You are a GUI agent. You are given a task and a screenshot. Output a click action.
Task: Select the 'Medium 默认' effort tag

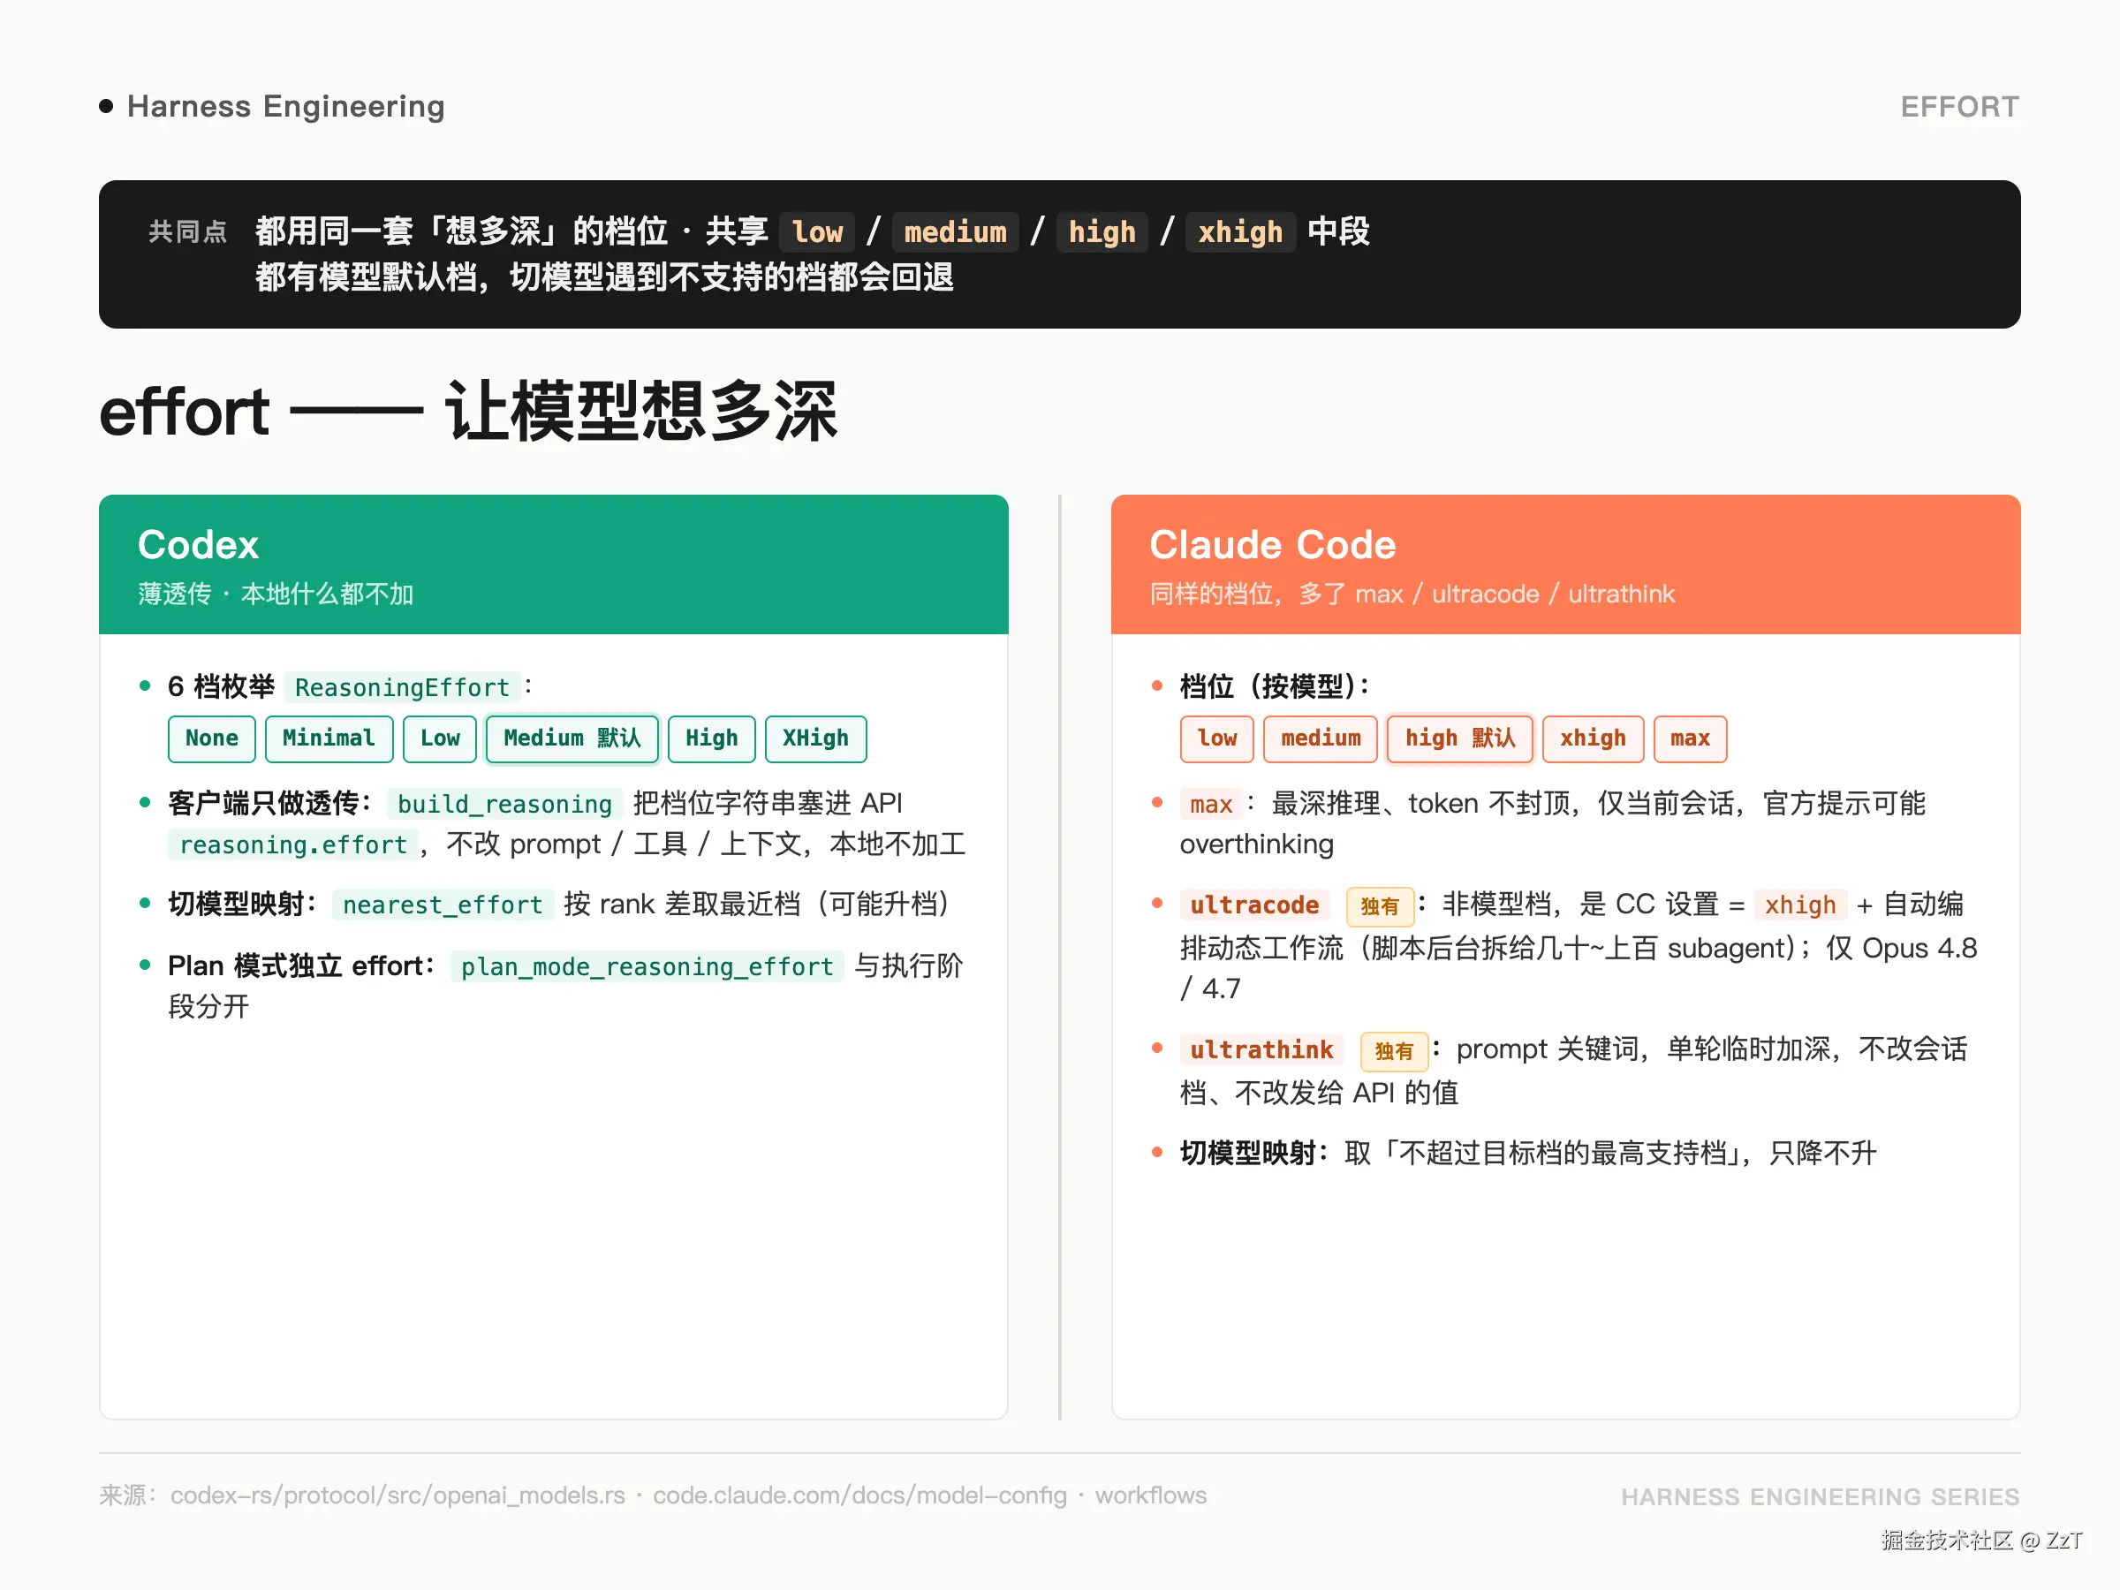tap(572, 739)
